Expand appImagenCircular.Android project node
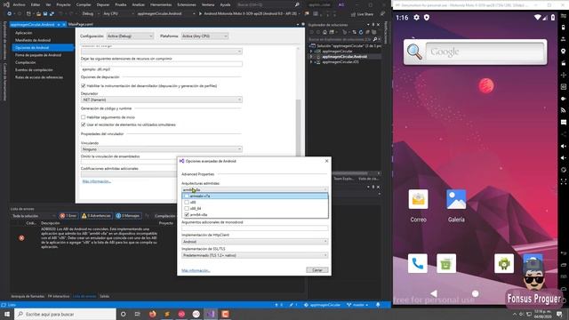The height and width of the screenshot is (320, 569). [x=311, y=57]
